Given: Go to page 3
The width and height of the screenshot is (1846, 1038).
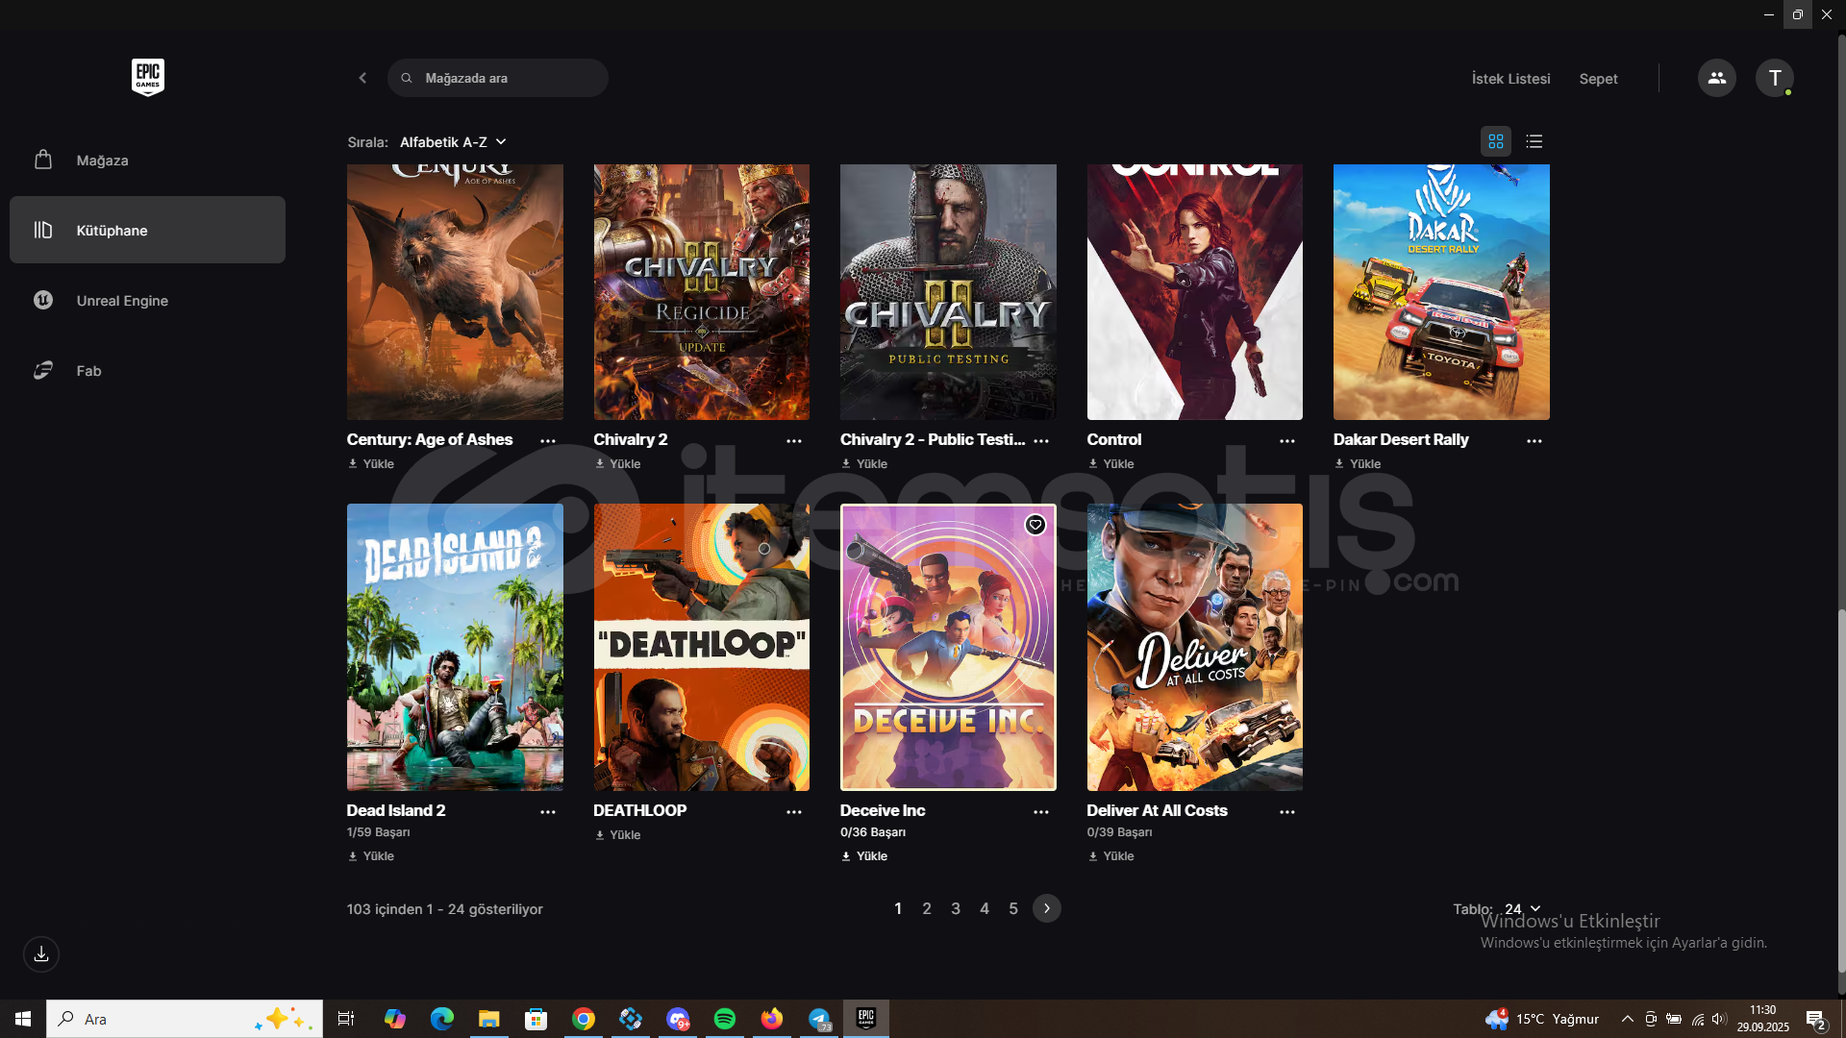Looking at the screenshot, I should pyautogui.click(x=956, y=908).
